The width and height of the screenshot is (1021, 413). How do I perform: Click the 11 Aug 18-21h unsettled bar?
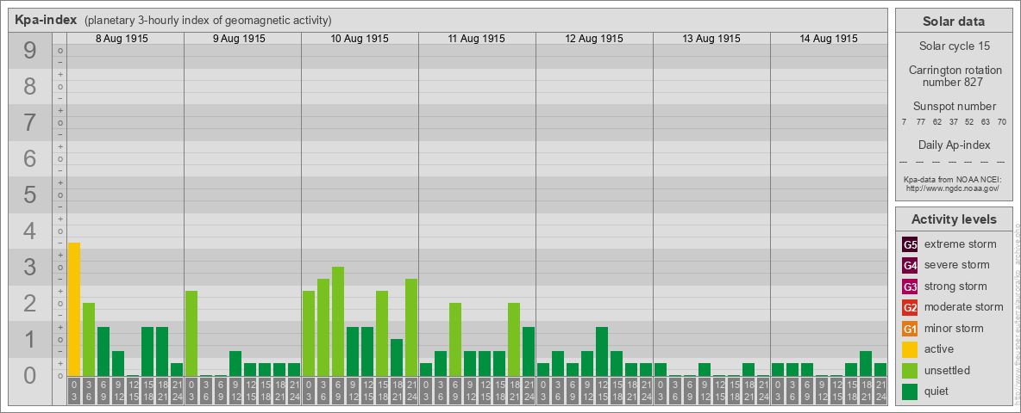[514, 340]
